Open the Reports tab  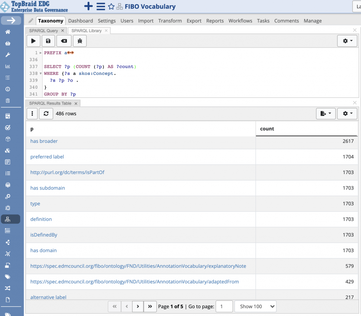click(215, 21)
